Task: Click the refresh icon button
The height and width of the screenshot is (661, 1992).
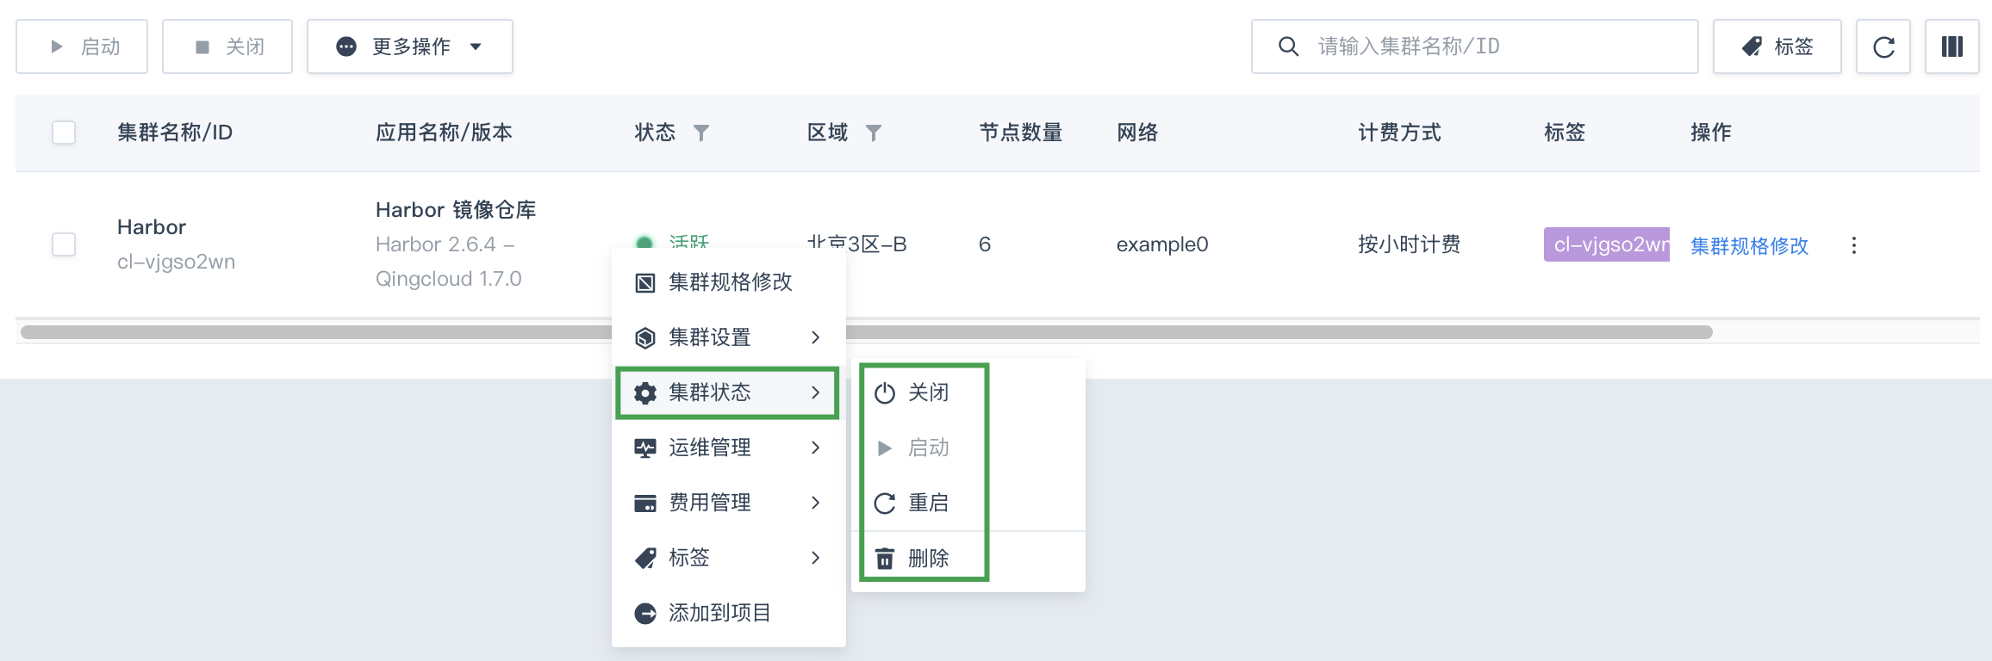Action: click(x=1883, y=46)
